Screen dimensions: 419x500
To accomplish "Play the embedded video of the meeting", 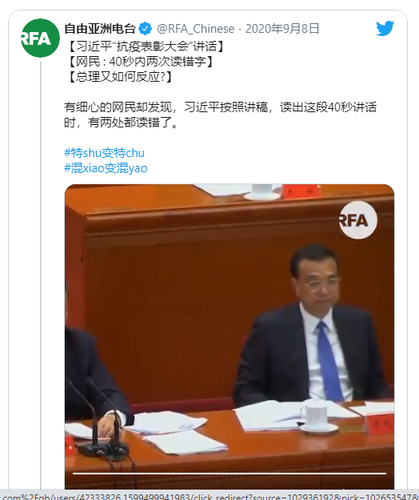I will coord(229,337).
